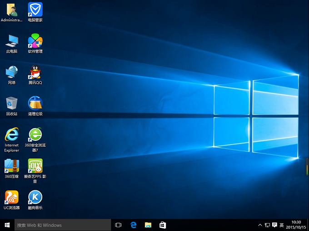The image size is (309, 231).
Task: Expand hidden system tray icons
Action: click(x=260, y=225)
